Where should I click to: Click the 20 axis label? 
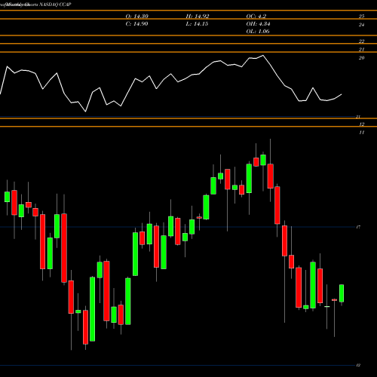361,58
